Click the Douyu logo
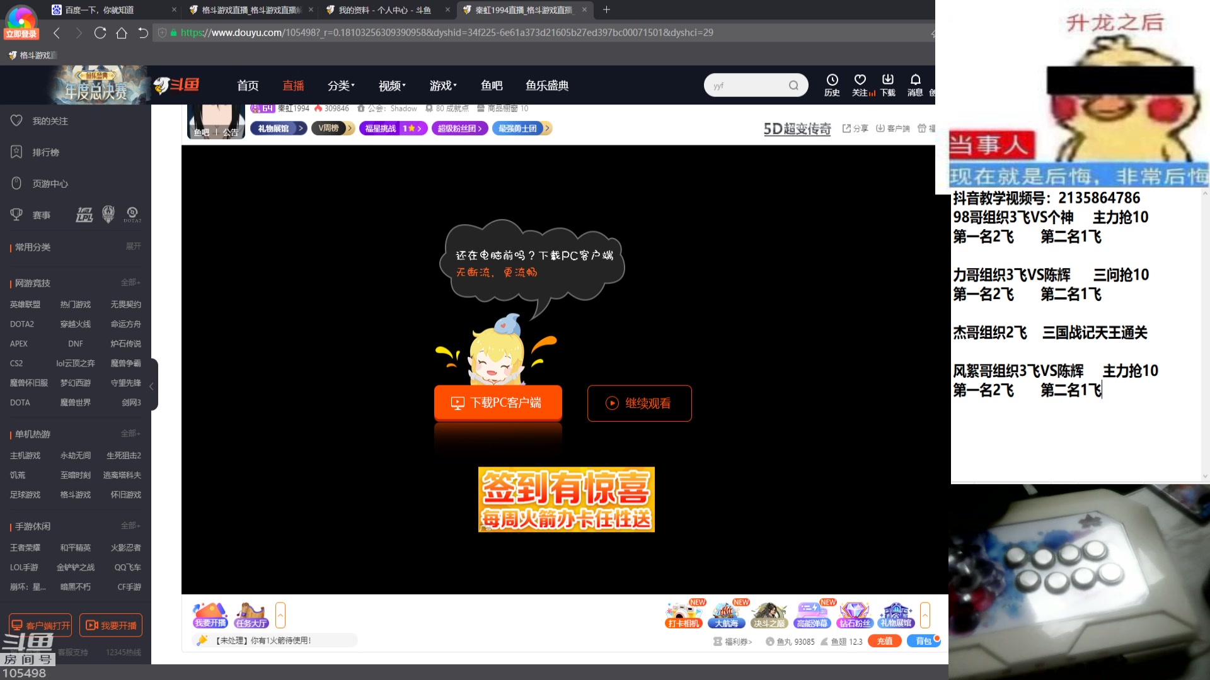The height and width of the screenshot is (680, 1210). point(177,85)
